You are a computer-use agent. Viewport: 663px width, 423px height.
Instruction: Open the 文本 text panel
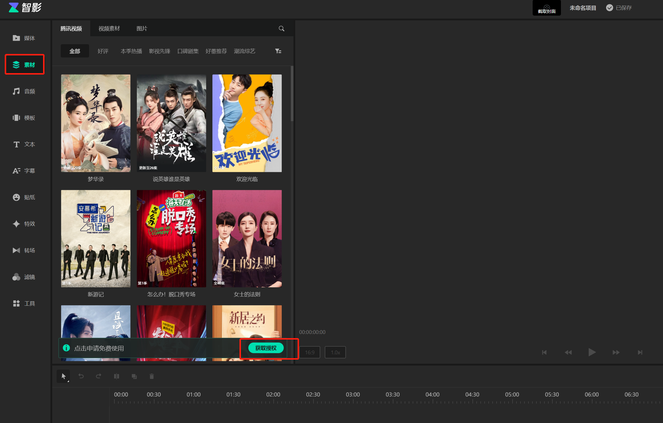coord(24,144)
